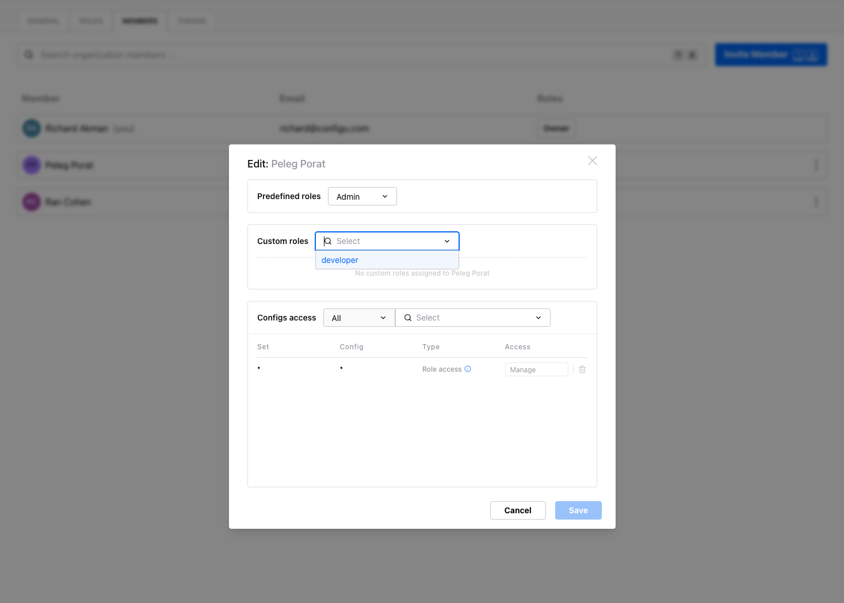Click the Predefined roles label

289,196
